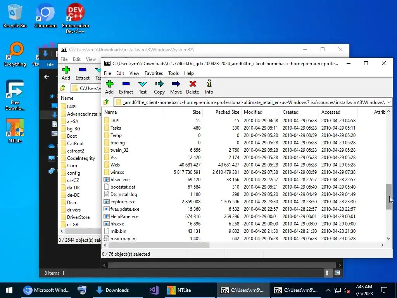
Task: Open the Tools menu
Action: 173,73
